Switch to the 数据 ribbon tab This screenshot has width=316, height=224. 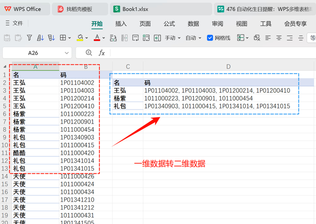[193, 24]
